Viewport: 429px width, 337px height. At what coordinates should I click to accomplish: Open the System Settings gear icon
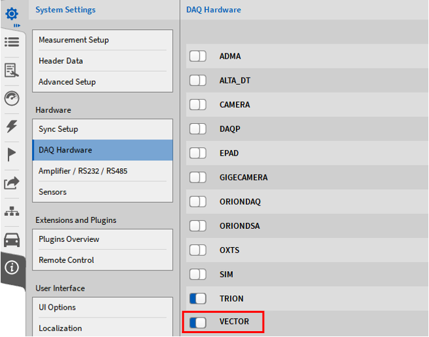(x=12, y=13)
